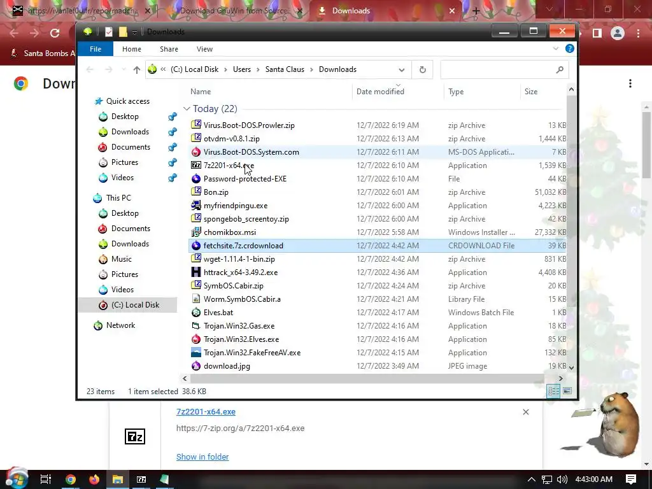Open Firefox from the taskbar
Screen dimensions: 652x489
94,479
